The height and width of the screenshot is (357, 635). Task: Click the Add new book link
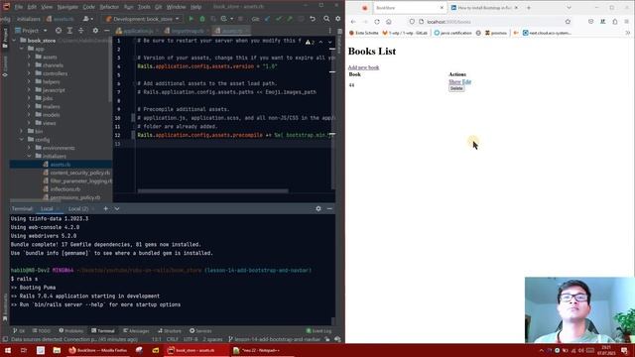(x=363, y=67)
